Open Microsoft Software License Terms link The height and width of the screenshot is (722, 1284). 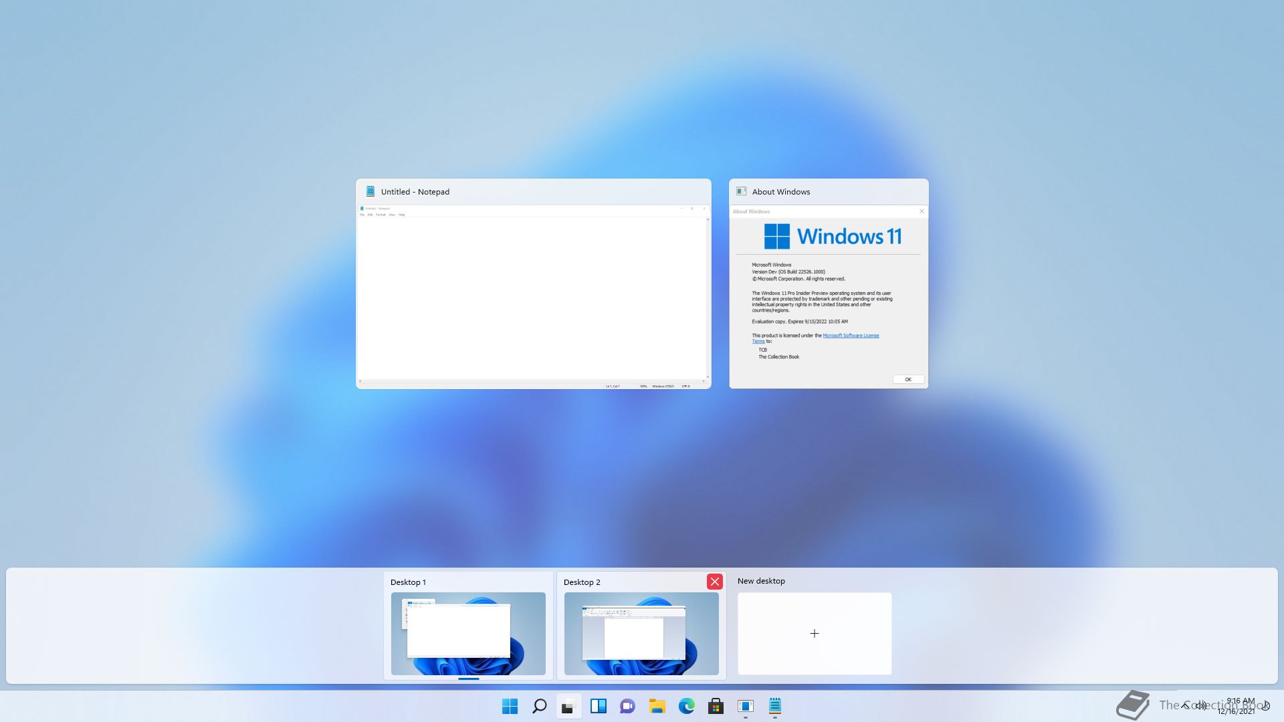(x=851, y=336)
